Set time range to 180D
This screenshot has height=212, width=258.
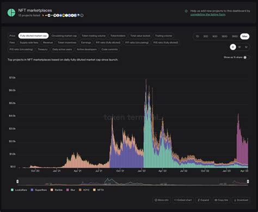coord(225,37)
